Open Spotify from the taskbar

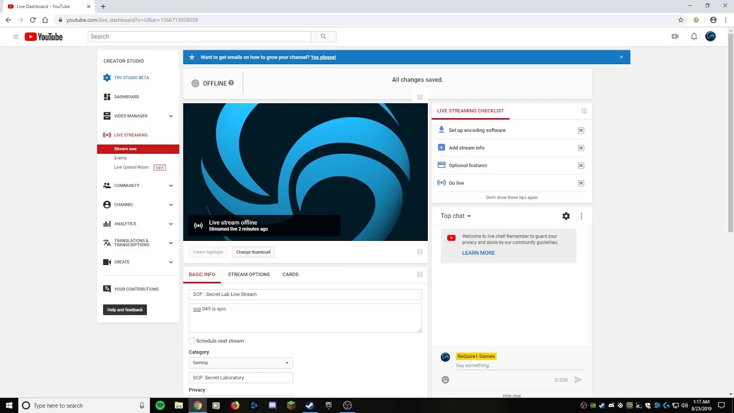pos(160,406)
